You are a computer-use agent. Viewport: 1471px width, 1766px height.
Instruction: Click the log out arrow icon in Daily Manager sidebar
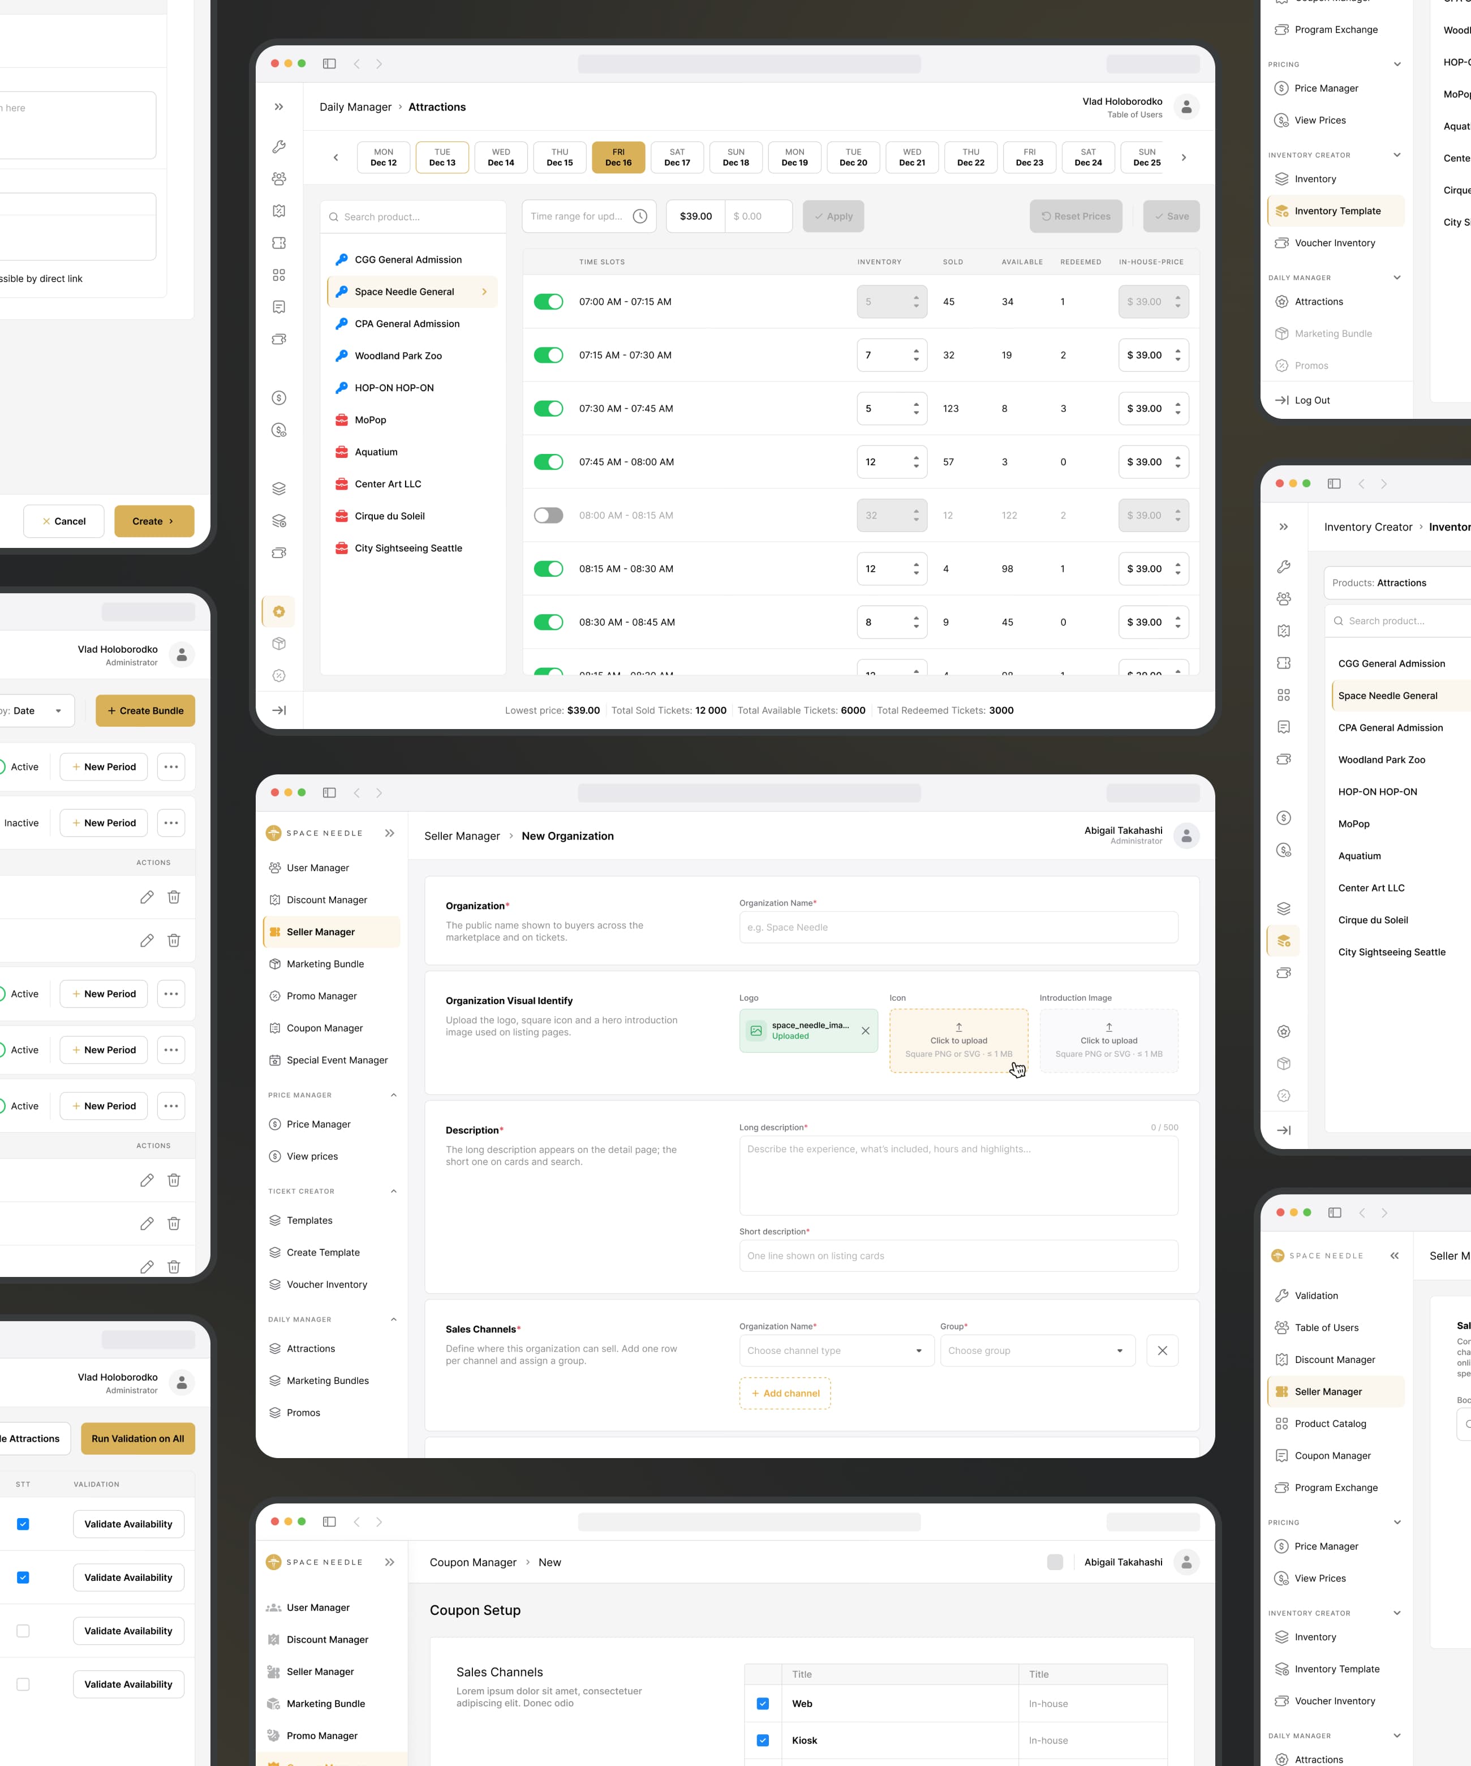pos(279,710)
